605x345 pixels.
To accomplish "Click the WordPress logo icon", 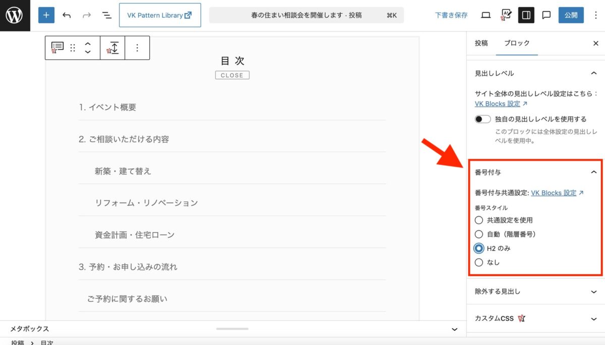I will (x=15, y=15).
